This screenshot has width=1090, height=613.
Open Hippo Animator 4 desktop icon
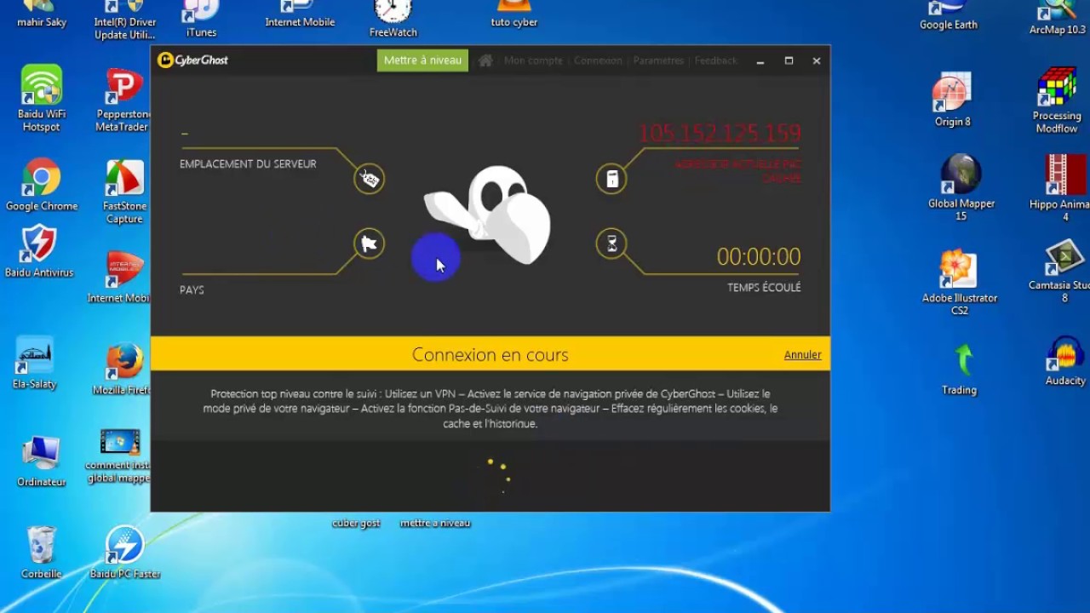click(x=1059, y=187)
